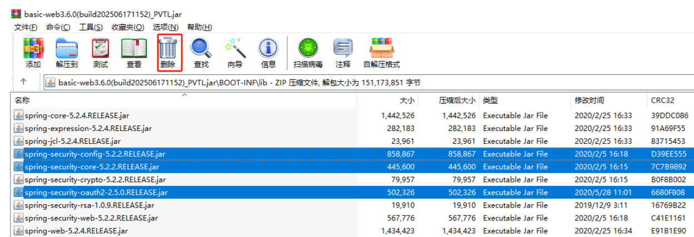Click the Delete (删除) trash icon
Image resolution: width=694 pixels, height=237 pixels.
[167, 48]
